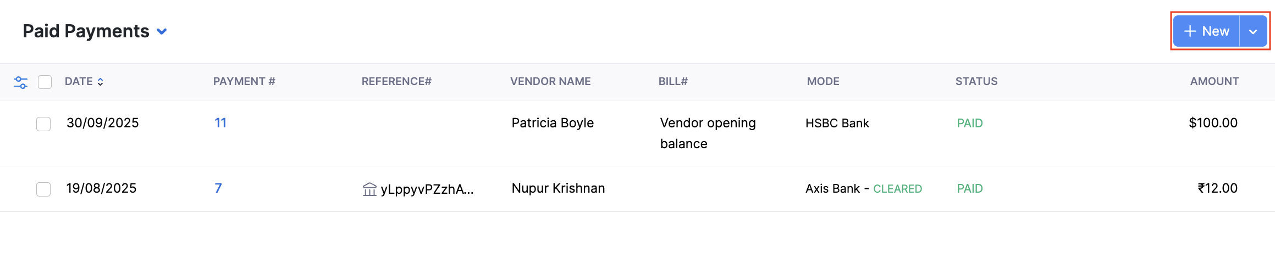Click the STATUS column header
This screenshot has height=258, width=1275.
pos(976,82)
